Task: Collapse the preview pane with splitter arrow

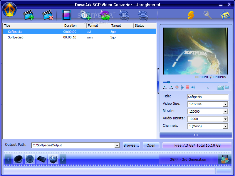Action: [x=158, y=82]
